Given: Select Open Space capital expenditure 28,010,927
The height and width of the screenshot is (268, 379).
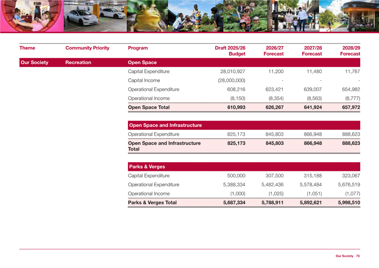Looking at the screenshot, I should pos(233,71).
